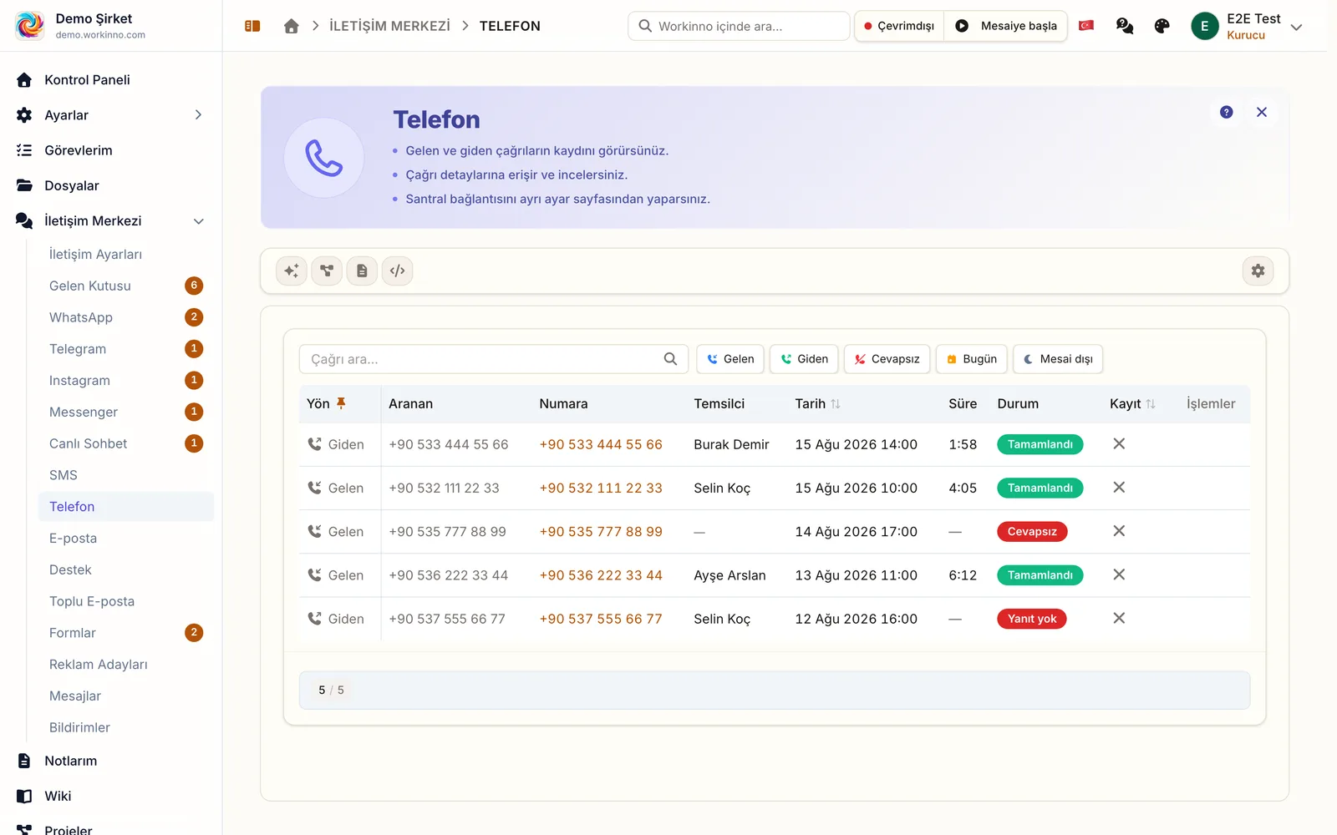Click number link +90 533 444 55 66
Image resolution: width=1337 pixels, height=835 pixels.
(601, 444)
